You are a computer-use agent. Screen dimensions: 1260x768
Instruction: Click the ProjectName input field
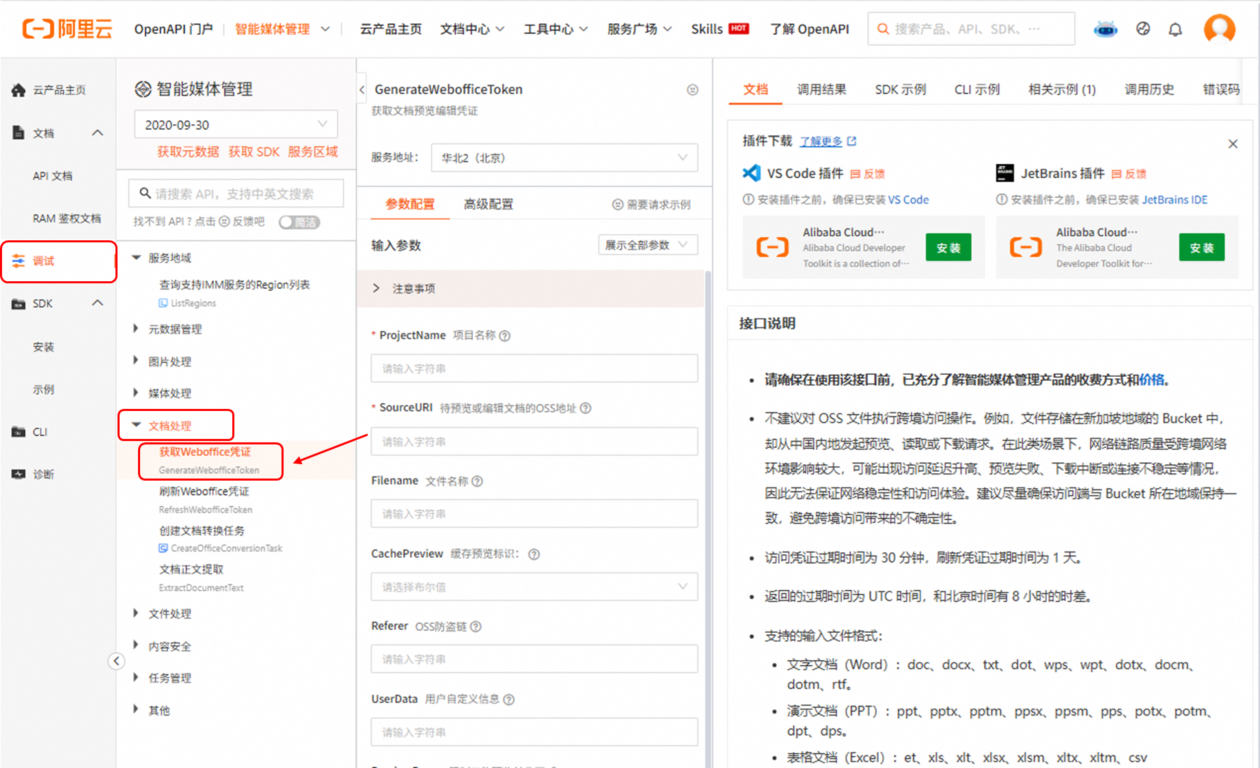click(534, 369)
